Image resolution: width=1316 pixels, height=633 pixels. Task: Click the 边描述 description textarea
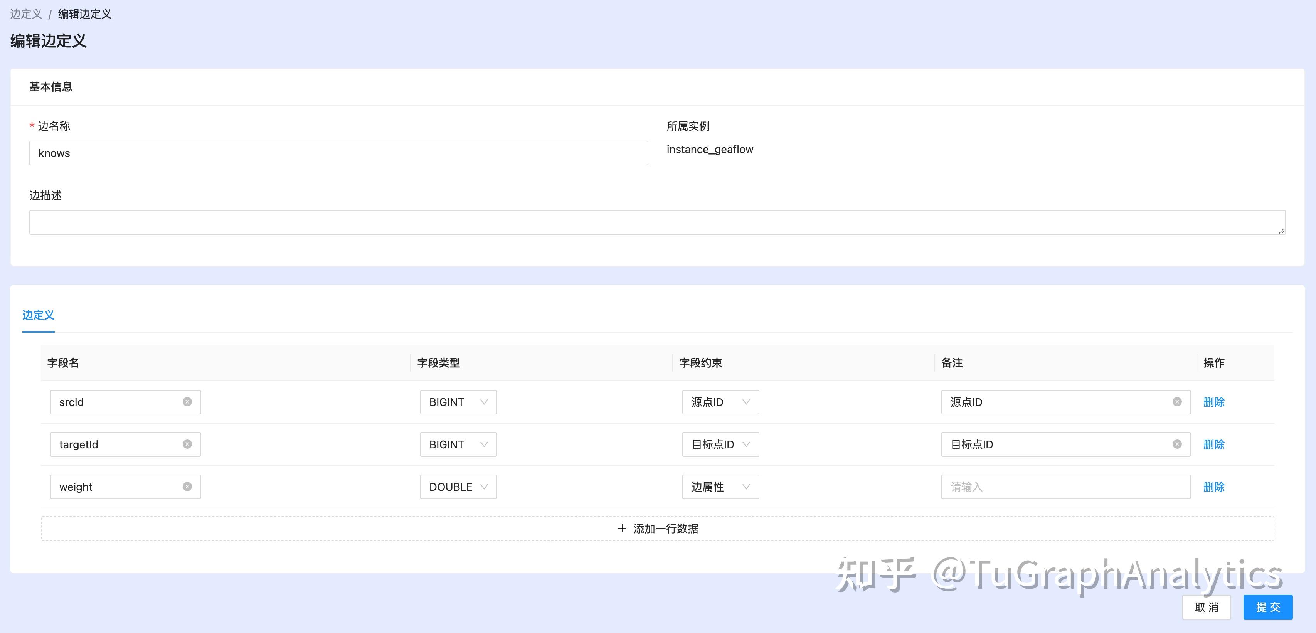click(x=657, y=223)
